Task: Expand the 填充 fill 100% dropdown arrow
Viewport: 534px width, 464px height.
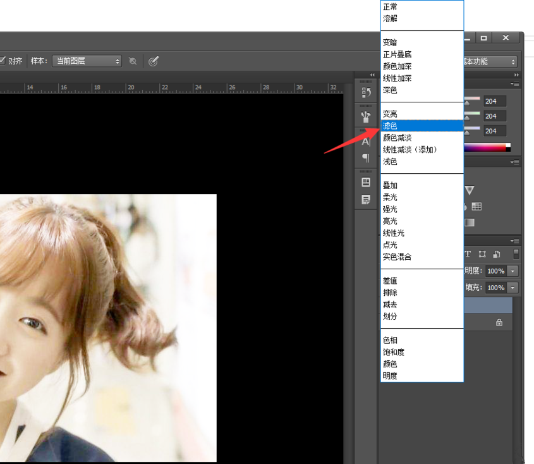Action: point(513,288)
